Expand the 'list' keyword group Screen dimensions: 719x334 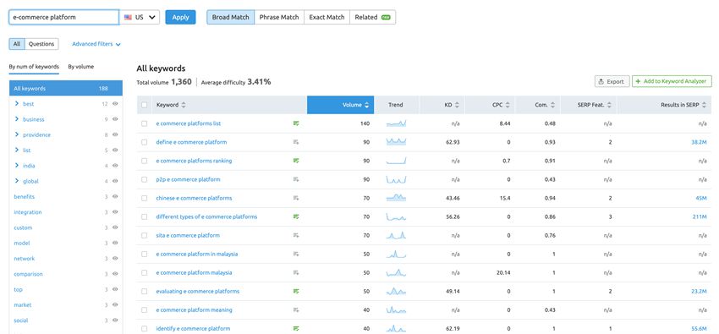tap(17, 151)
